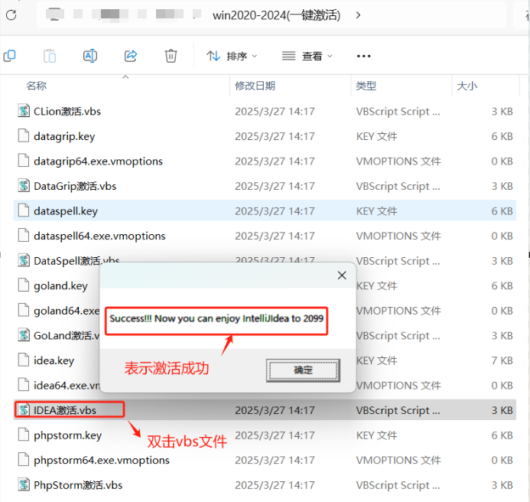
Task: Sort by 大小 column header
Action: click(467, 86)
